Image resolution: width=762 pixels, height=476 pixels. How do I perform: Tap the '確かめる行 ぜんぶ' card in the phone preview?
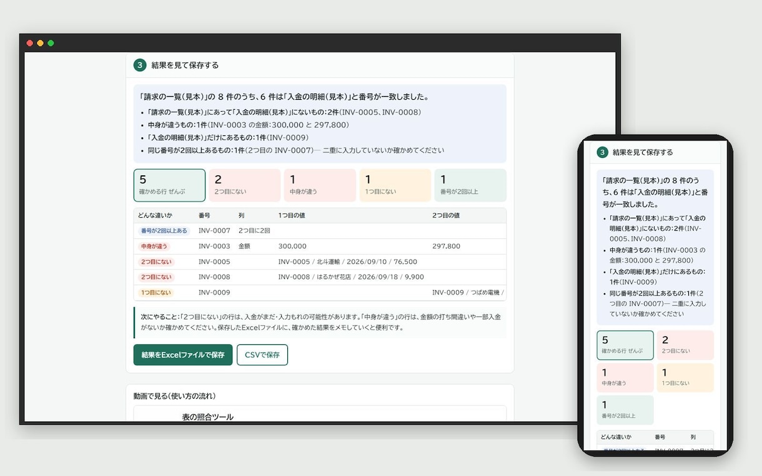pos(625,346)
